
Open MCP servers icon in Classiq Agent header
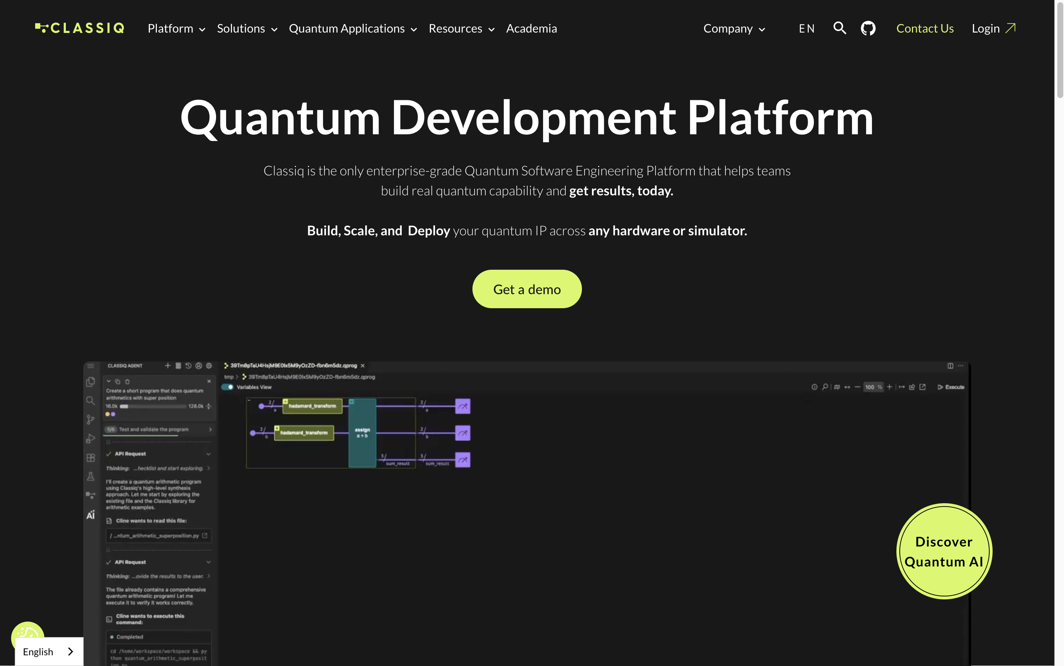coord(178,366)
